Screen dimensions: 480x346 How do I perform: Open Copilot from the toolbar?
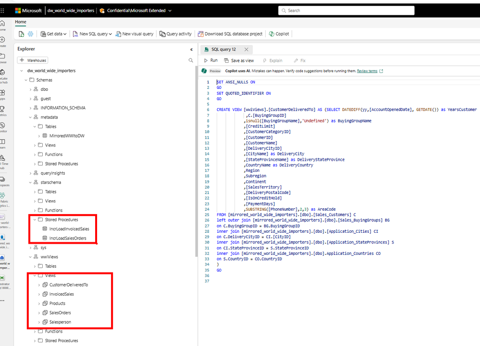click(279, 34)
